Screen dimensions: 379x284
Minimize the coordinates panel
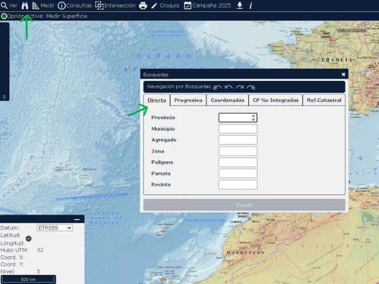point(76,219)
